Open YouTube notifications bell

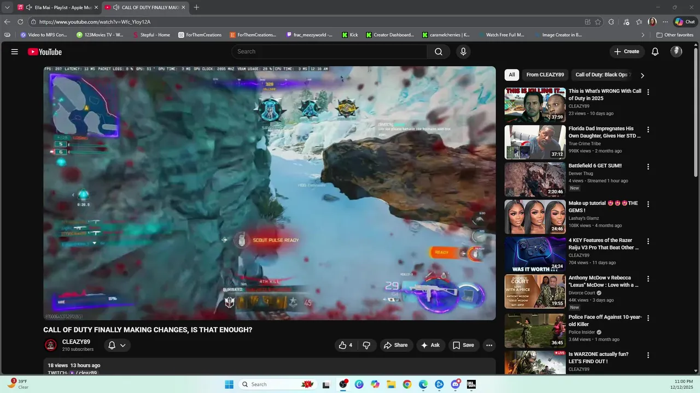pos(655,51)
